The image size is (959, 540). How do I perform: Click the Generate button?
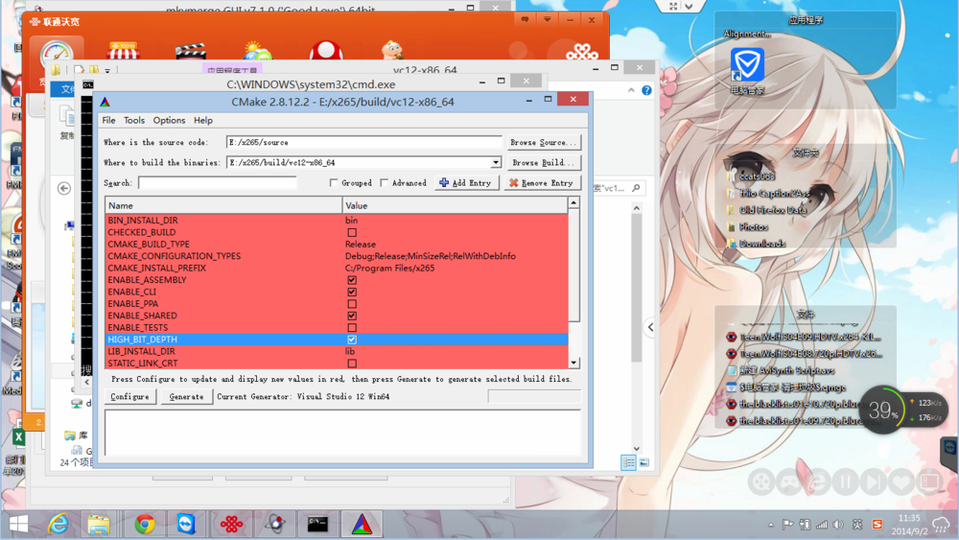(x=186, y=397)
